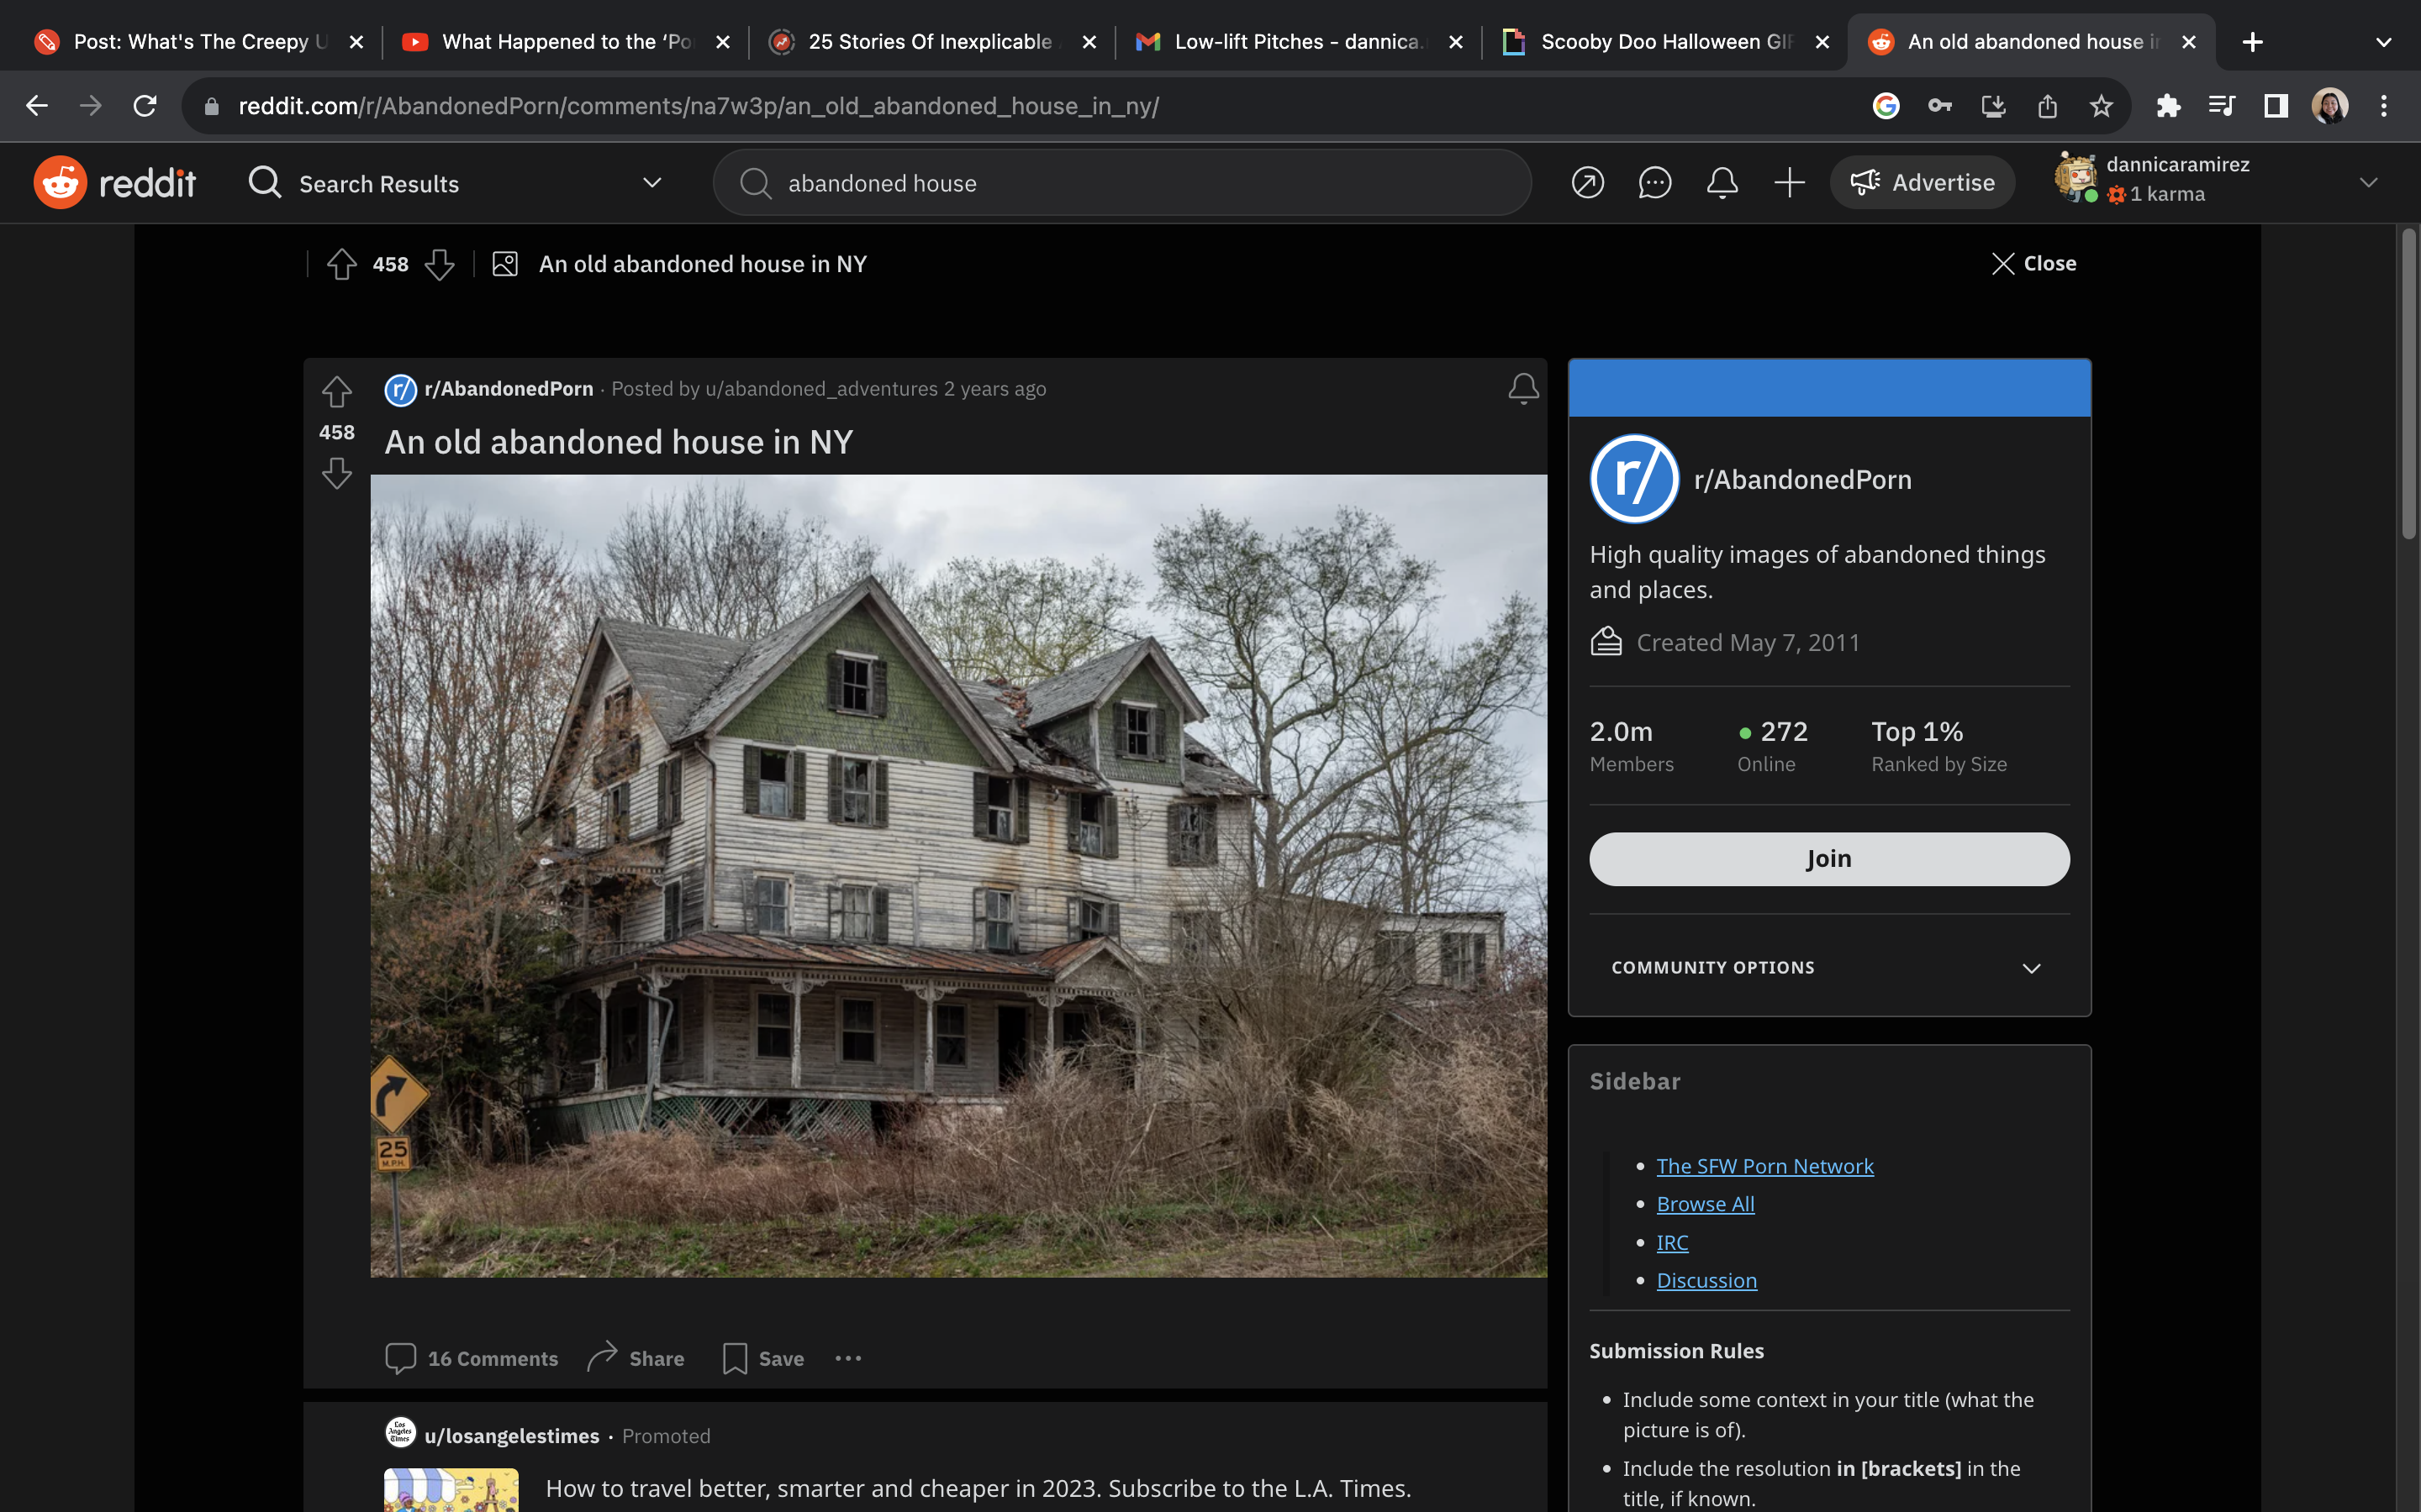This screenshot has height=1512, width=2421.
Task: Open the Browse All sidebar link
Action: pos(1706,1204)
